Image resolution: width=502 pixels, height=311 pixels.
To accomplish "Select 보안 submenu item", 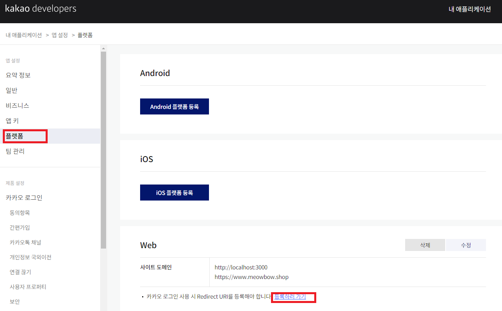I will click(x=15, y=301).
